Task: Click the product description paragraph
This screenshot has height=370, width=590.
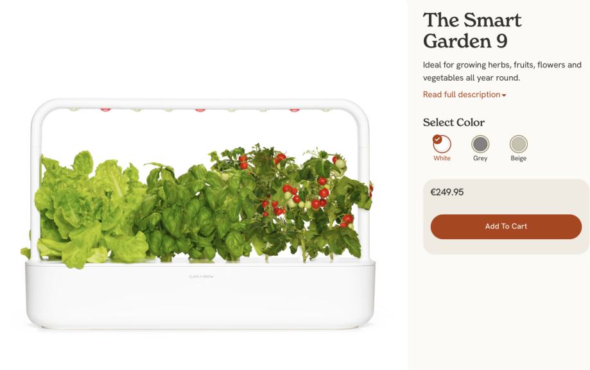Action: [502, 71]
